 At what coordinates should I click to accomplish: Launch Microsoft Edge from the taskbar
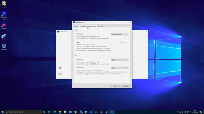pyautogui.click(x=55, y=112)
